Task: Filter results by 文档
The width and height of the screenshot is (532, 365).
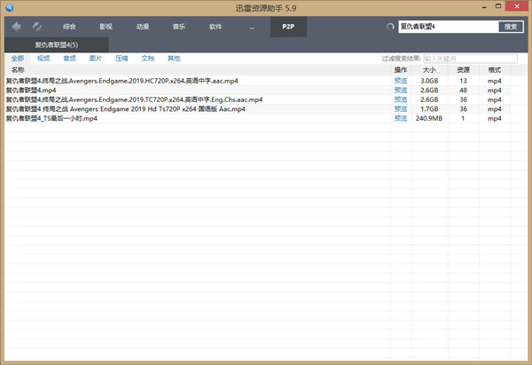Action: click(x=148, y=59)
